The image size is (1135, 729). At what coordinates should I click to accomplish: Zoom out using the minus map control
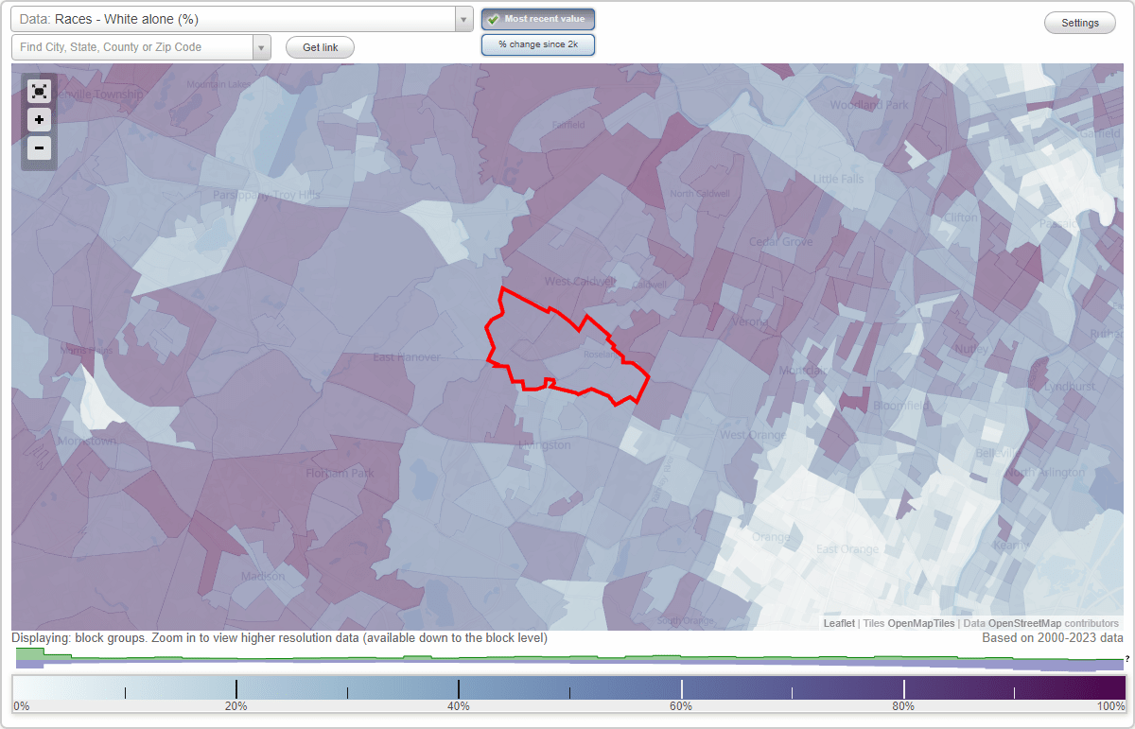click(x=39, y=148)
